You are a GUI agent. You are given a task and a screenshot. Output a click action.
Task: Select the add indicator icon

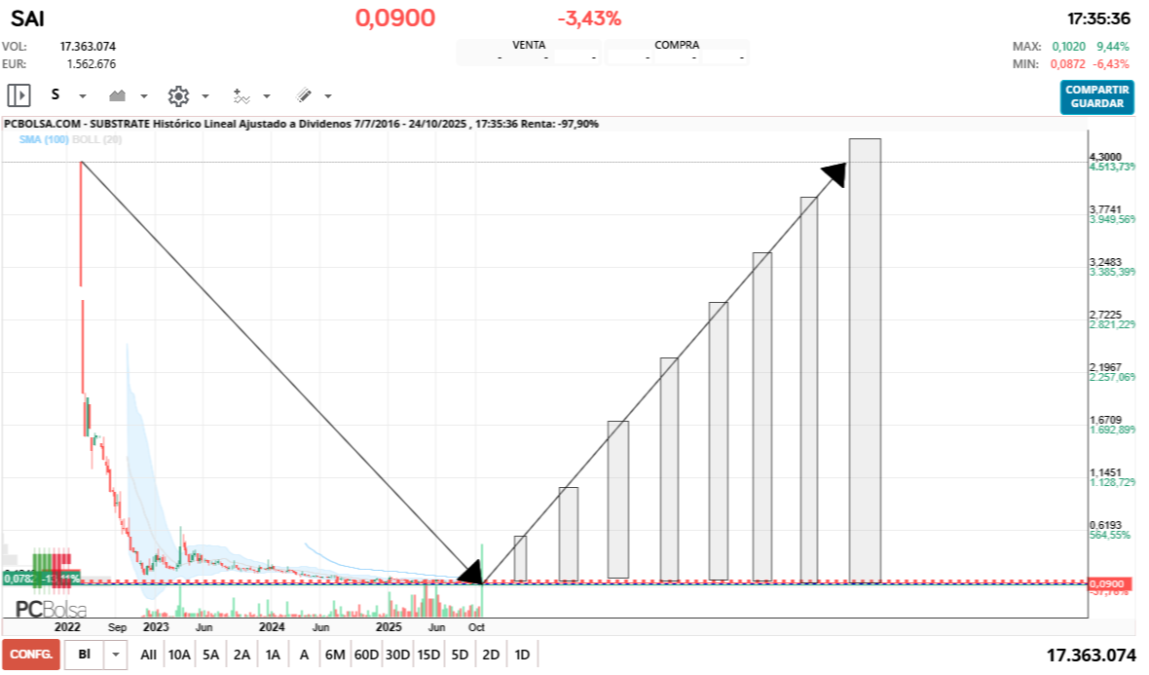[241, 95]
